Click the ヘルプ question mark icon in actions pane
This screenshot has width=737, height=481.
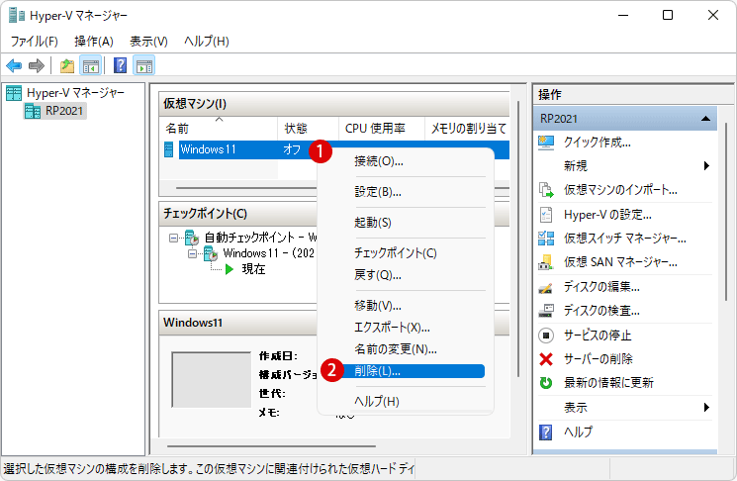point(546,432)
